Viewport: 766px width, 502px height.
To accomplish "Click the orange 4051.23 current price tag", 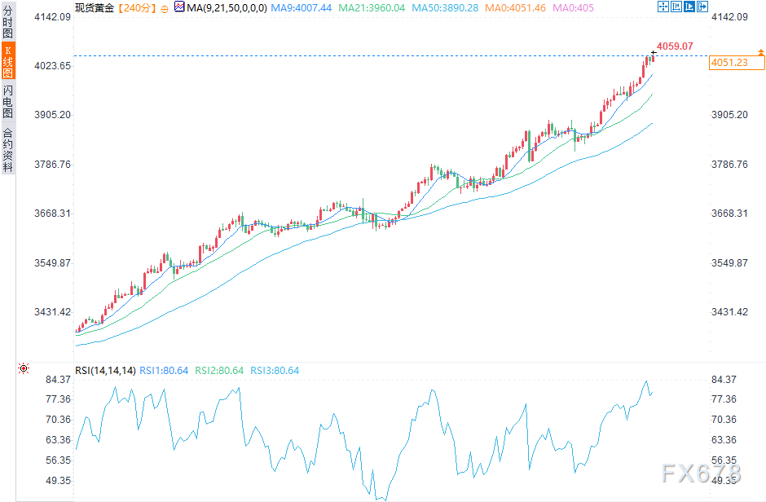I will coord(729,63).
